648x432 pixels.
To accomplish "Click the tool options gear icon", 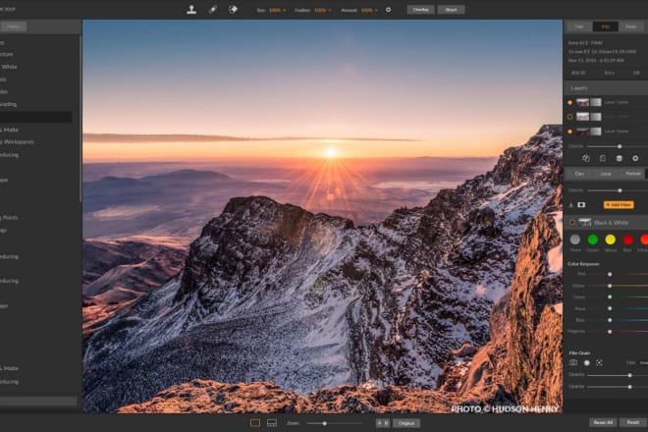I will tap(388, 10).
